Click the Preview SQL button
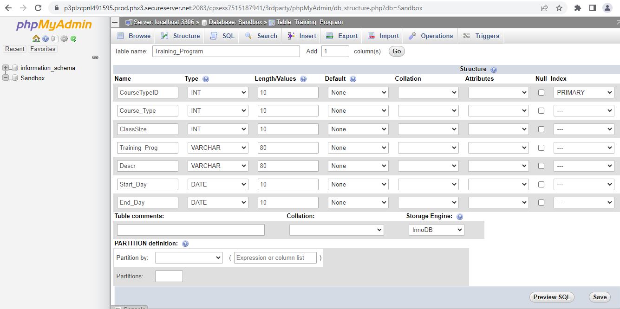This screenshot has width=620, height=309. tap(552, 297)
